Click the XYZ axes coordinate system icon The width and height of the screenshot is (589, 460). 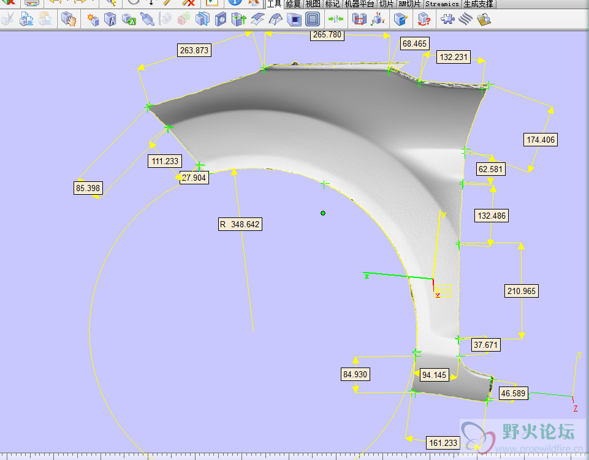(x=378, y=19)
